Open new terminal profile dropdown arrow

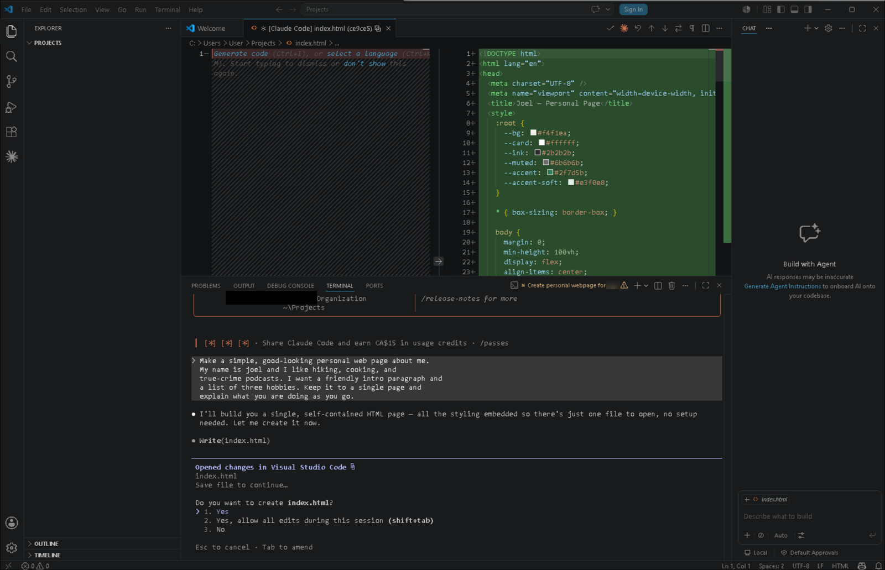click(646, 286)
